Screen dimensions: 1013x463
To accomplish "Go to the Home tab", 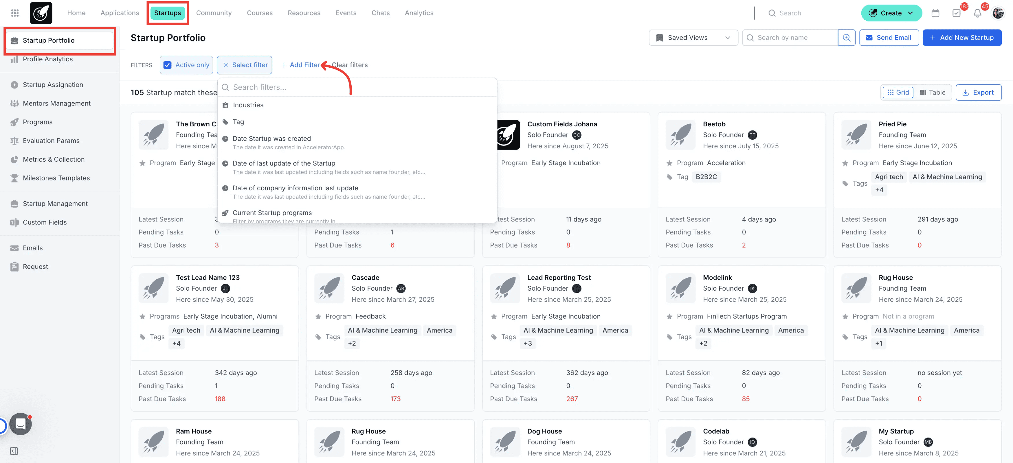I will (x=76, y=13).
